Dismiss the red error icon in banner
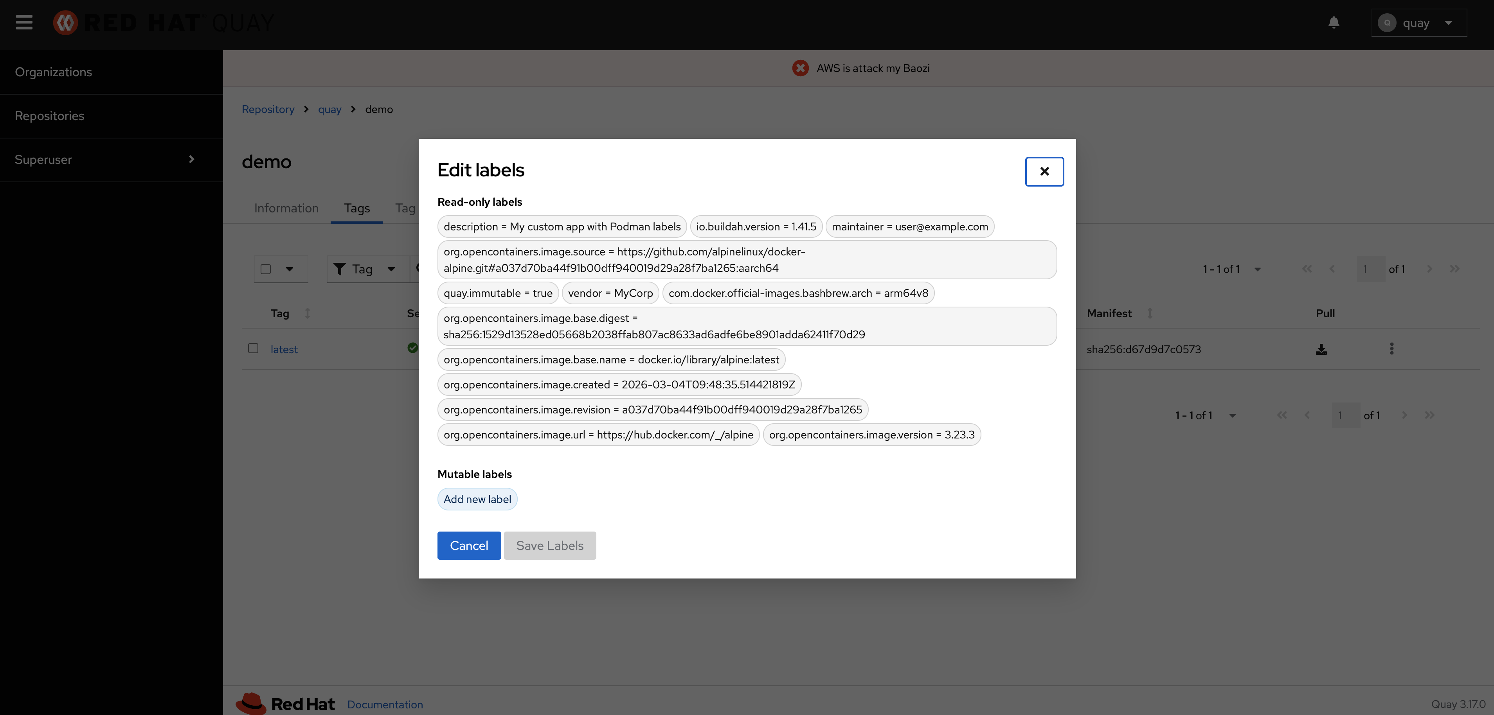1494x715 pixels. 800,68
